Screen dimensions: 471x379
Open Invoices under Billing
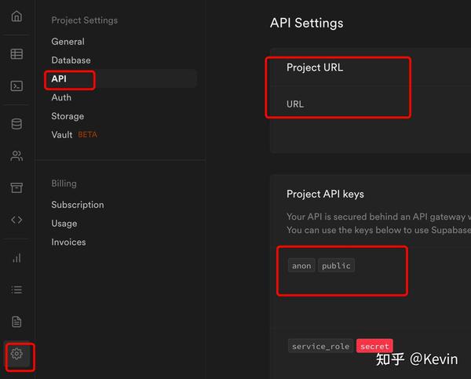pyautogui.click(x=68, y=242)
